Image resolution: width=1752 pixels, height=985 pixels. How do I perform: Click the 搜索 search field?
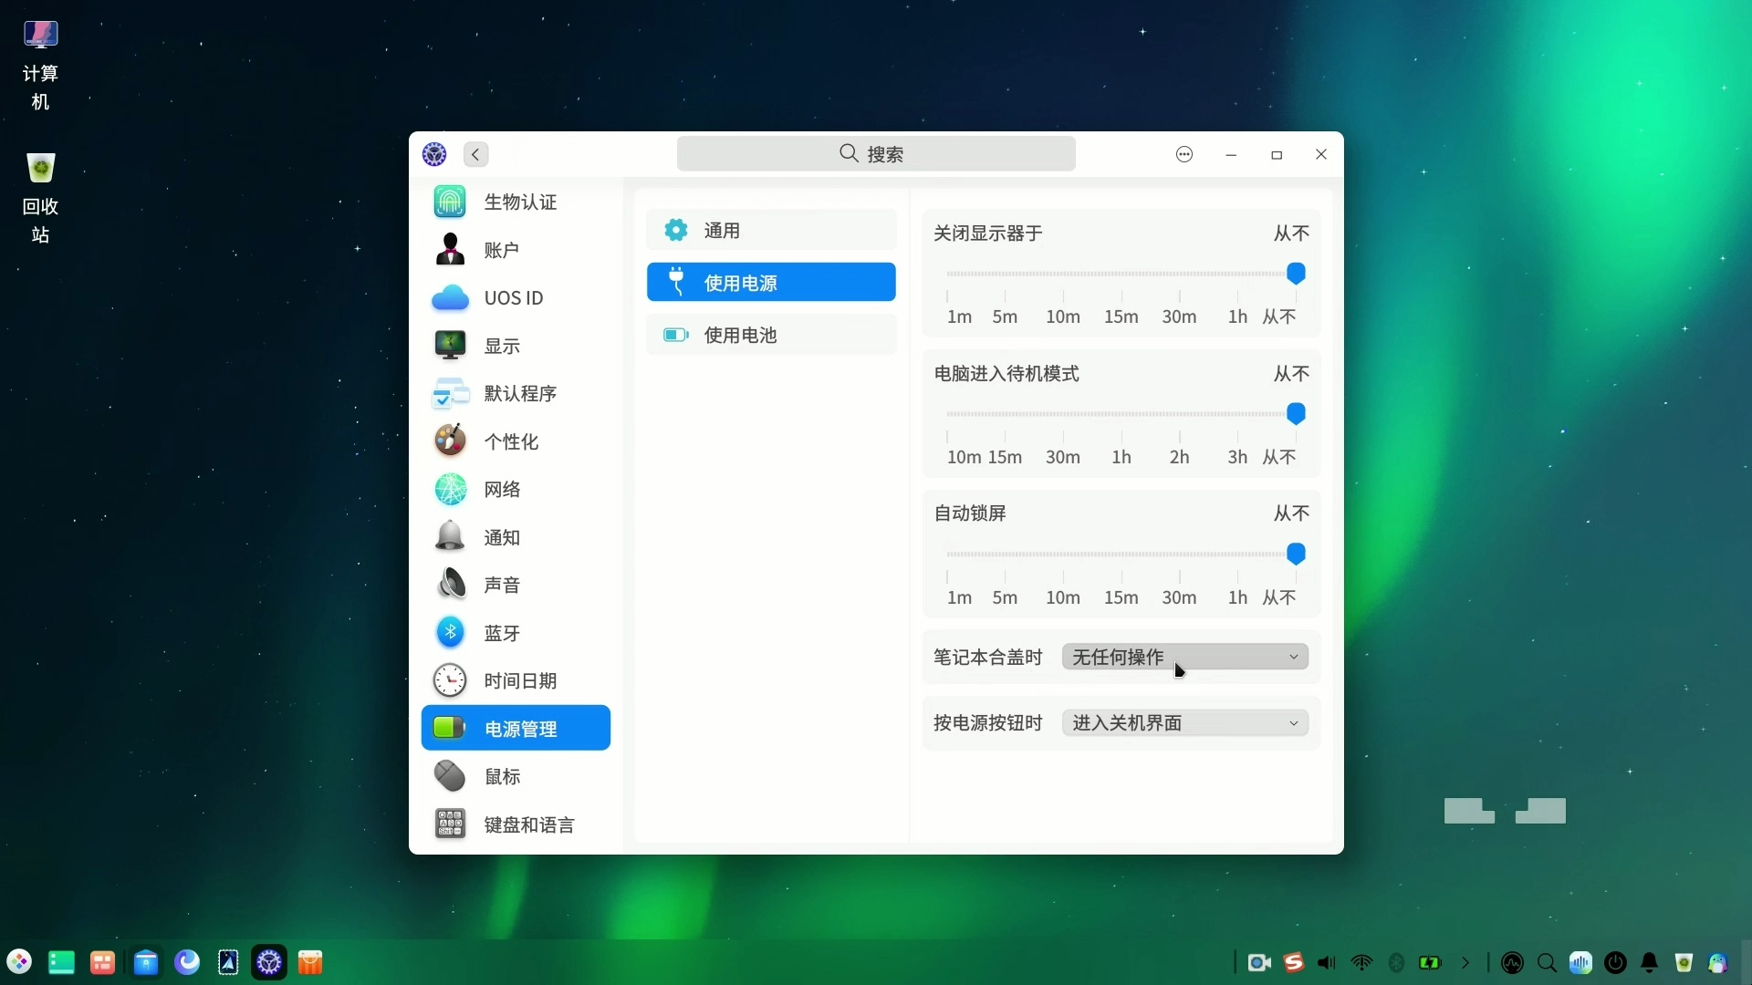(x=876, y=154)
